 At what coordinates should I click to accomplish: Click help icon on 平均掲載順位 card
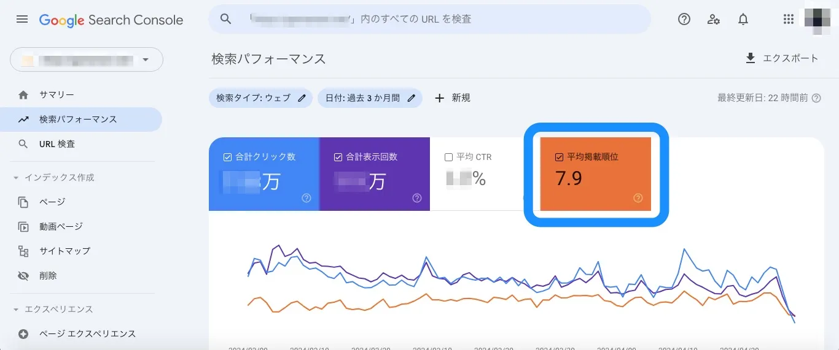point(638,198)
